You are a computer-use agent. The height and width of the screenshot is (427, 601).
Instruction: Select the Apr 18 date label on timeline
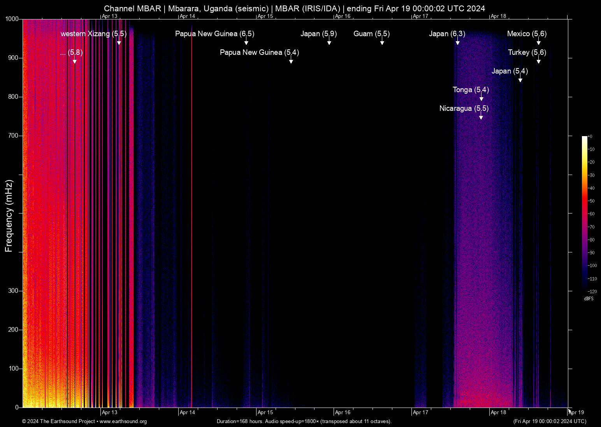point(499,412)
